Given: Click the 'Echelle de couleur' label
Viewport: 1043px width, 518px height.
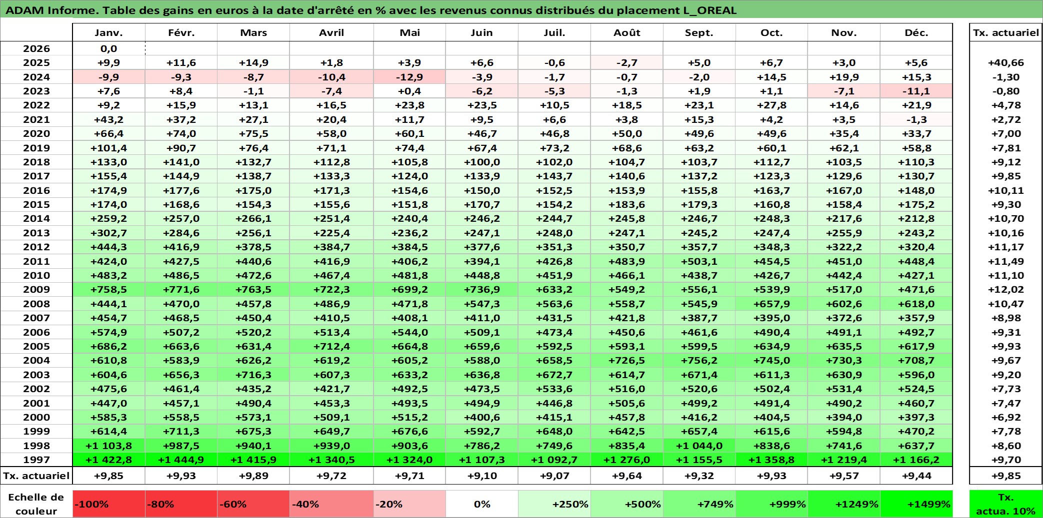Looking at the screenshot, I should pyautogui.click(x=36, y=504).
